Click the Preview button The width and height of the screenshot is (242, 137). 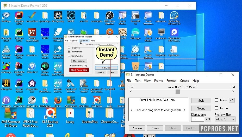(137, 128)
